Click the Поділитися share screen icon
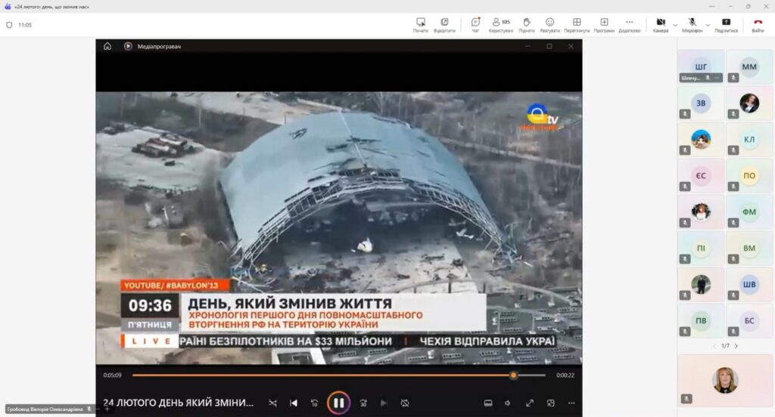 click(726, 24)
